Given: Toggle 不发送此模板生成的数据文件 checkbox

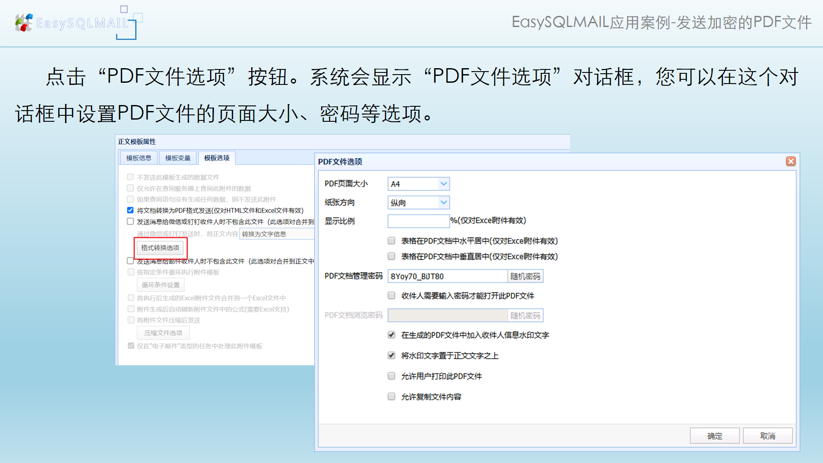Looking at the screenshot, I should (x=130, y=177).
